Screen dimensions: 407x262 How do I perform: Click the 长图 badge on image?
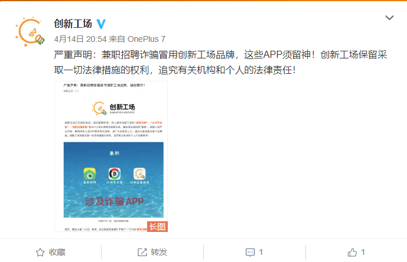point(157,227)
